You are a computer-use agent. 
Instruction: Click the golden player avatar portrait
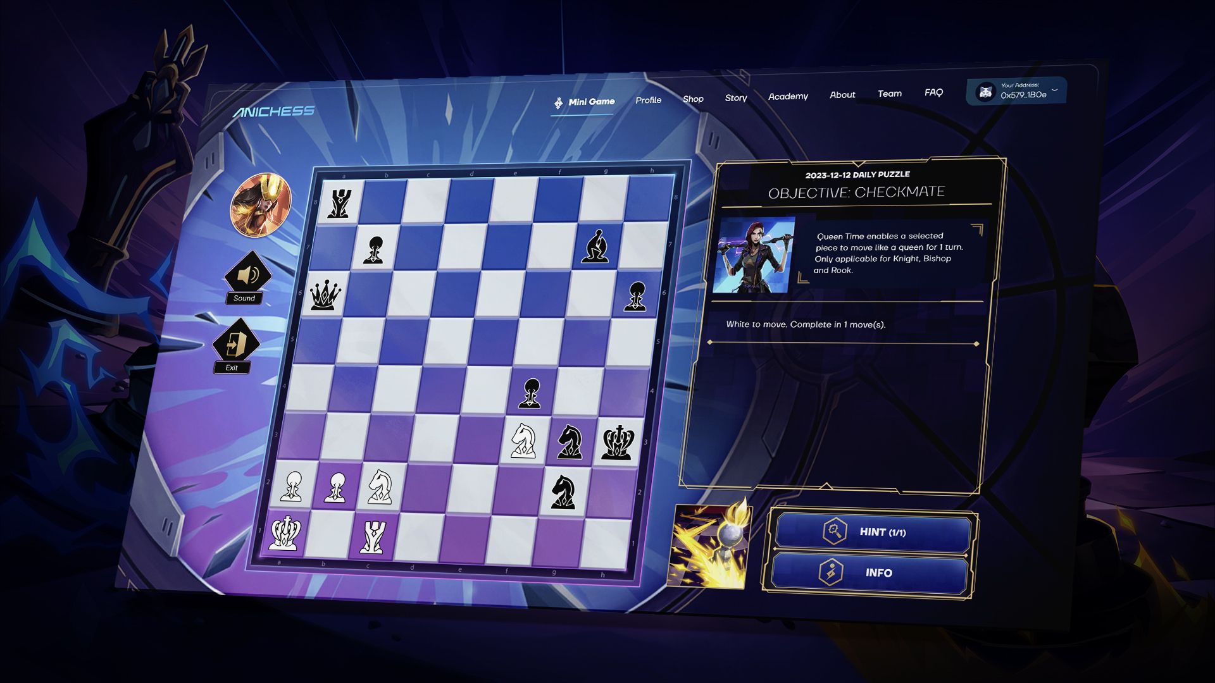(261, 205)
